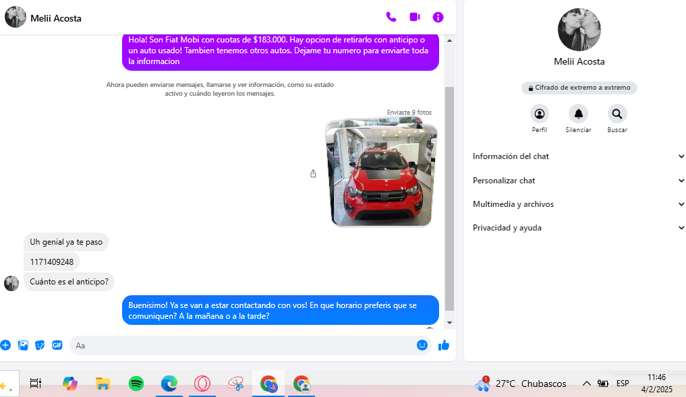Expand Multimedia y archivos section
Screen dimensions: 686x397
tap(579, 204)
